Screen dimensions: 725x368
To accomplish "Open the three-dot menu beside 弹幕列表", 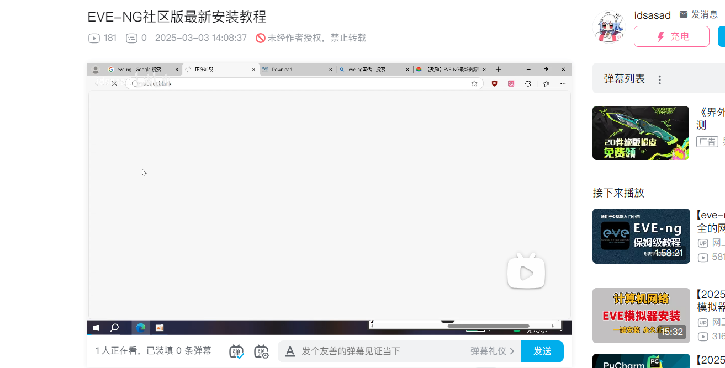I will pyautogui.click(x=659, y=80).
